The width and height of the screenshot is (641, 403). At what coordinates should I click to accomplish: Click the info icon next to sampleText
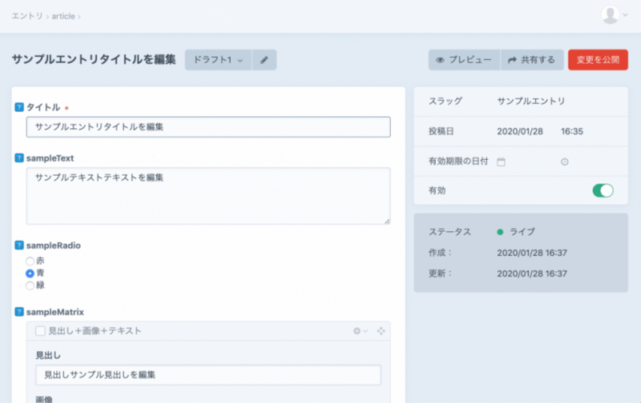(19, 158)
